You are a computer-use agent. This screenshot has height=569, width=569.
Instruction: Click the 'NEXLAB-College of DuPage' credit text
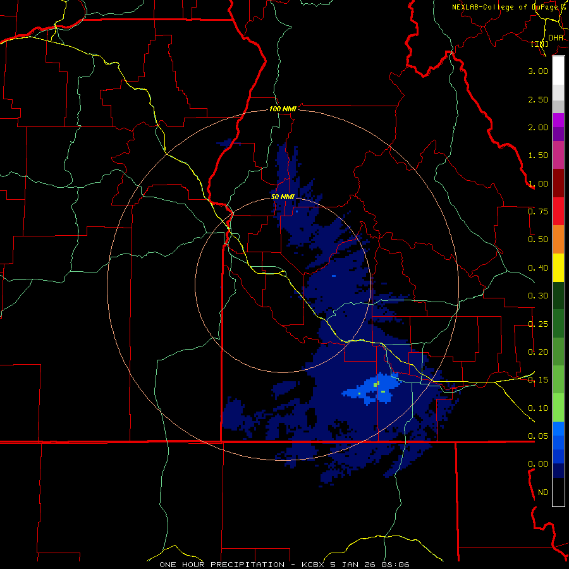click(x=506, y=7)
